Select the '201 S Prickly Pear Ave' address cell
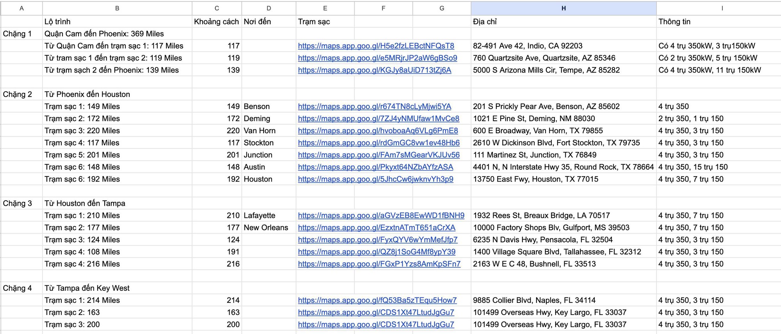 tap(563, 106)
